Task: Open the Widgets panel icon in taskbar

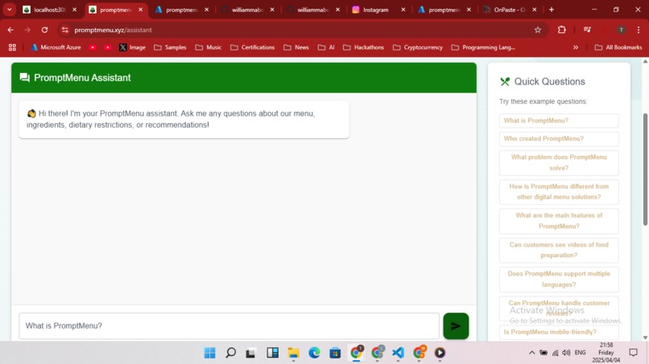Action: coord(272,353)
